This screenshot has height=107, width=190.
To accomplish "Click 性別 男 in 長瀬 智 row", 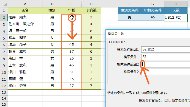I will pos(52,79).
